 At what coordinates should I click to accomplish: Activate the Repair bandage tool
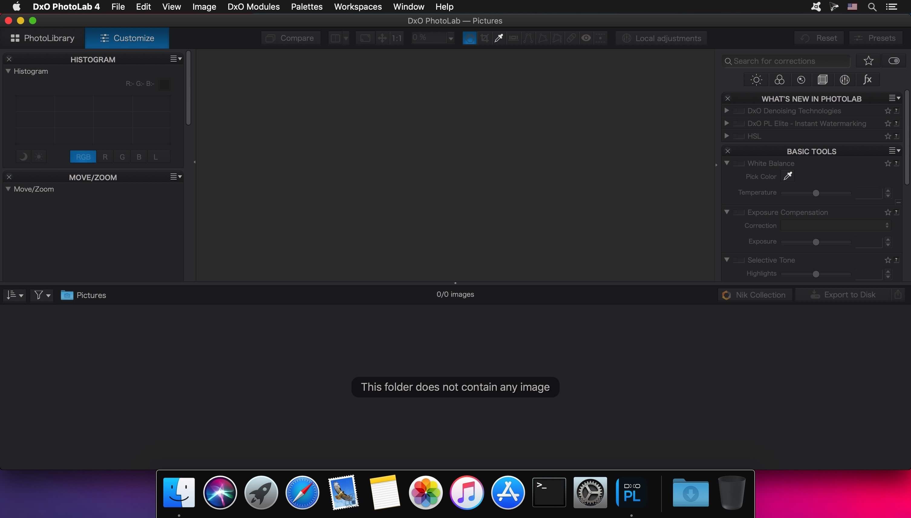pos(571,38)
